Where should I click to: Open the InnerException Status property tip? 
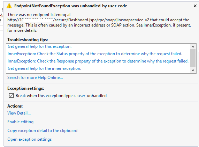[x=95, y=54]
